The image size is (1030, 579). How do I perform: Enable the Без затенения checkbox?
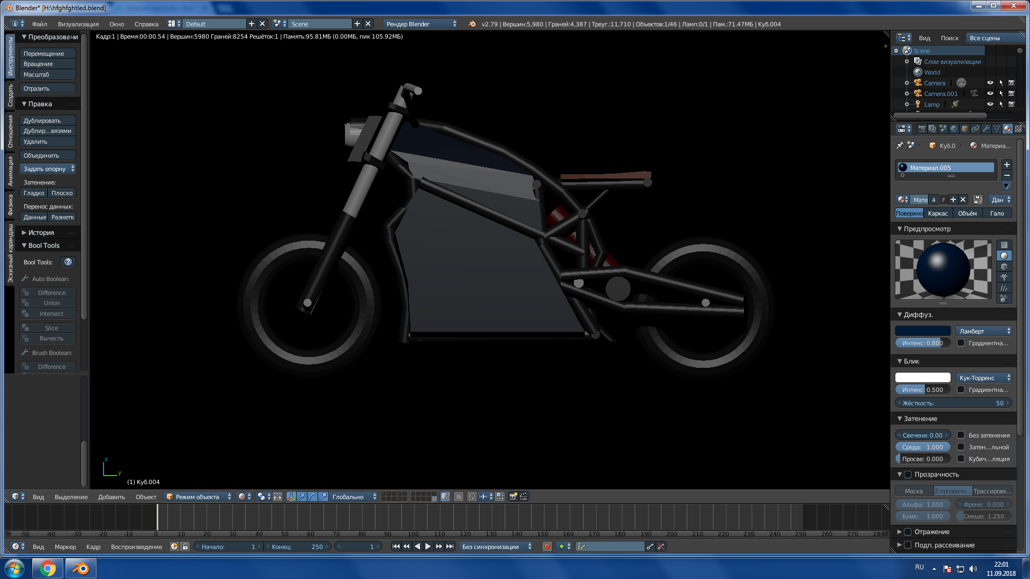961,435
